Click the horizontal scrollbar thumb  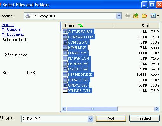click(x=92, y=109)
